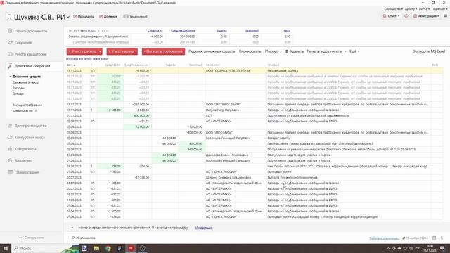This screenshot has height=253, width=450.
Task: Click the Средства должника column link
Action: point(183,30)
